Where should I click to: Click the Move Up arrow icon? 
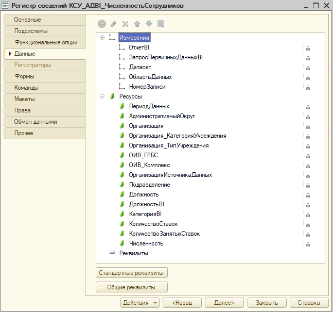pyautogui.click(x=137, y=24)
